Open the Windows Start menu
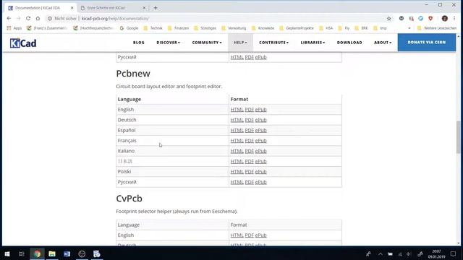This screenshot has width=463, height=260. [x=7, y=253]
